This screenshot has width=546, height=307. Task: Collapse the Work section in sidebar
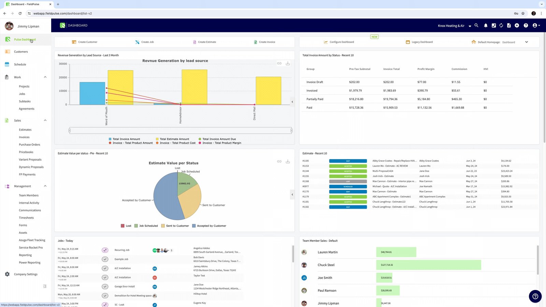click(45, 77)
